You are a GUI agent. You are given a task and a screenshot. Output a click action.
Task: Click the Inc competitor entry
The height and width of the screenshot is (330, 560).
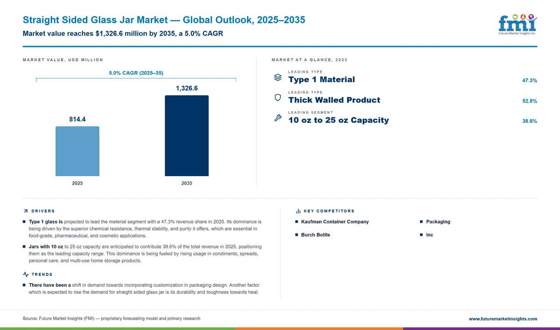coord(430,235)
